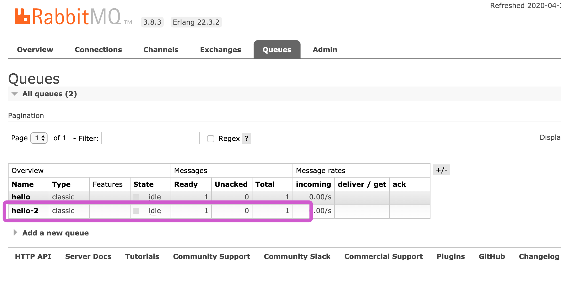Image resolution: width=561 pixels, height=287 pixels.
Task: Sort by Total messages column
Action: (x=265, y=184)
